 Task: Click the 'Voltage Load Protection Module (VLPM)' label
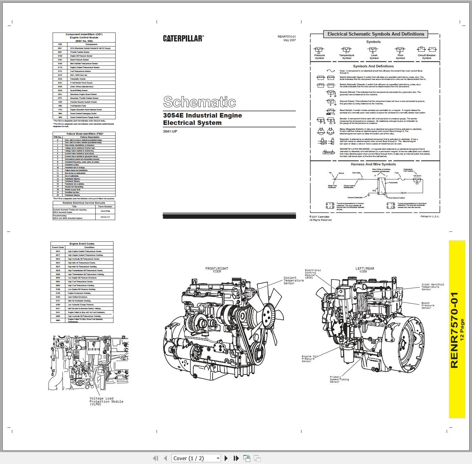(x=106, y=401)
